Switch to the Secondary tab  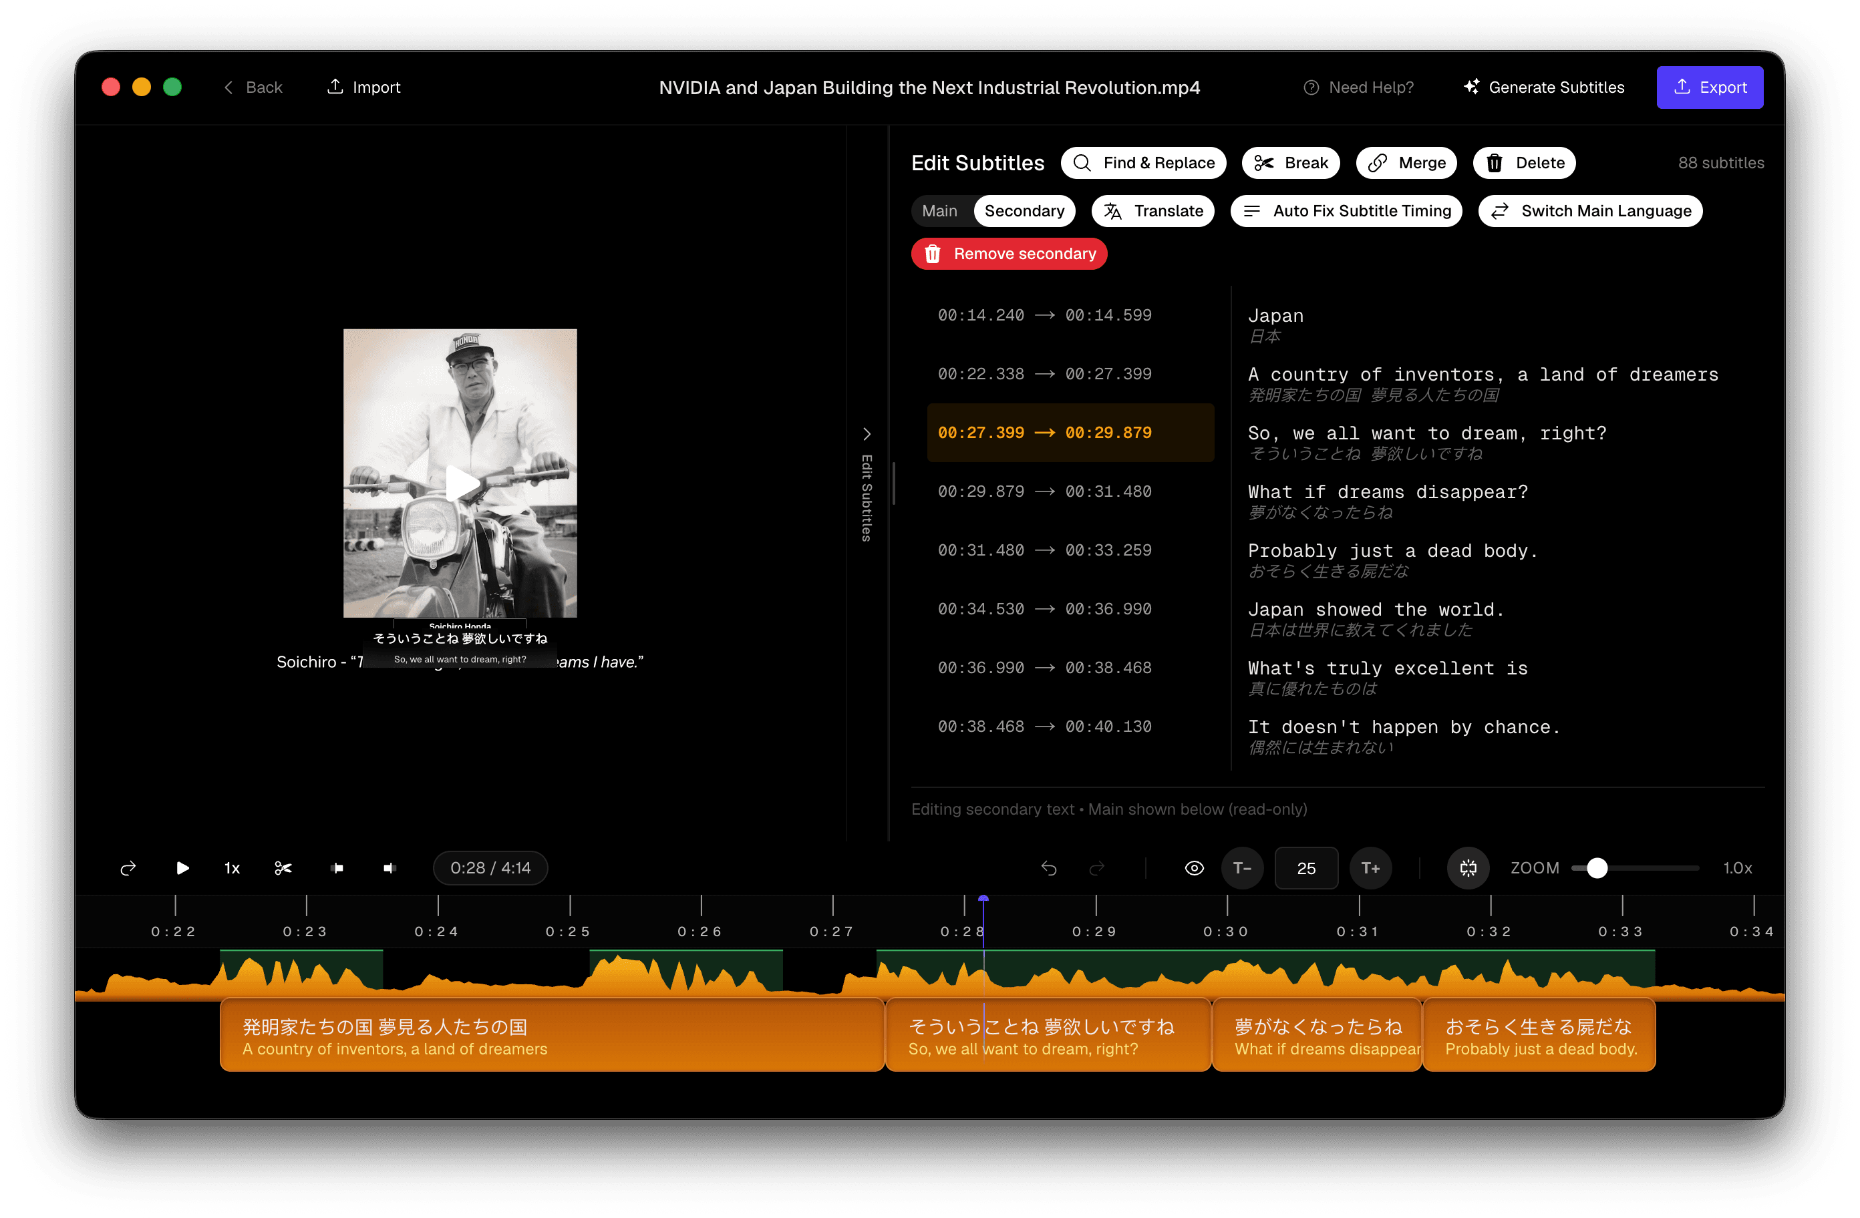tap(1024, 211)
